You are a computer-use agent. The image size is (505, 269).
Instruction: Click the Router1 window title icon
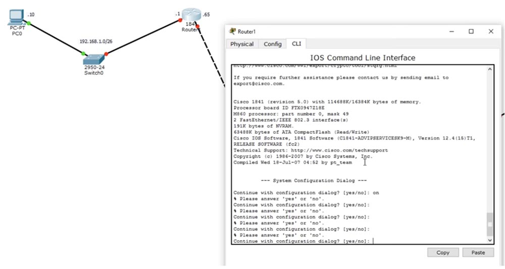[232, 31]
